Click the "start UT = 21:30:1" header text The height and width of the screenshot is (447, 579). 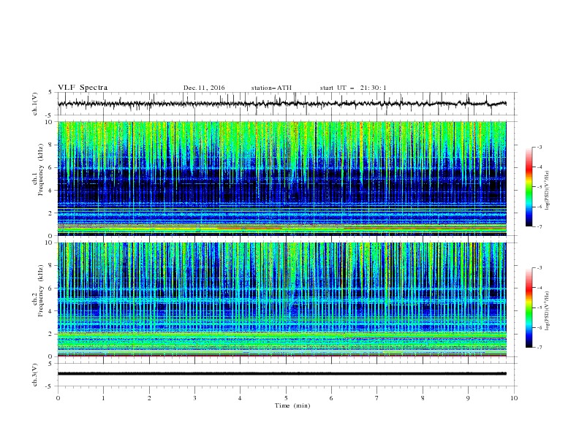pos(353,88)
